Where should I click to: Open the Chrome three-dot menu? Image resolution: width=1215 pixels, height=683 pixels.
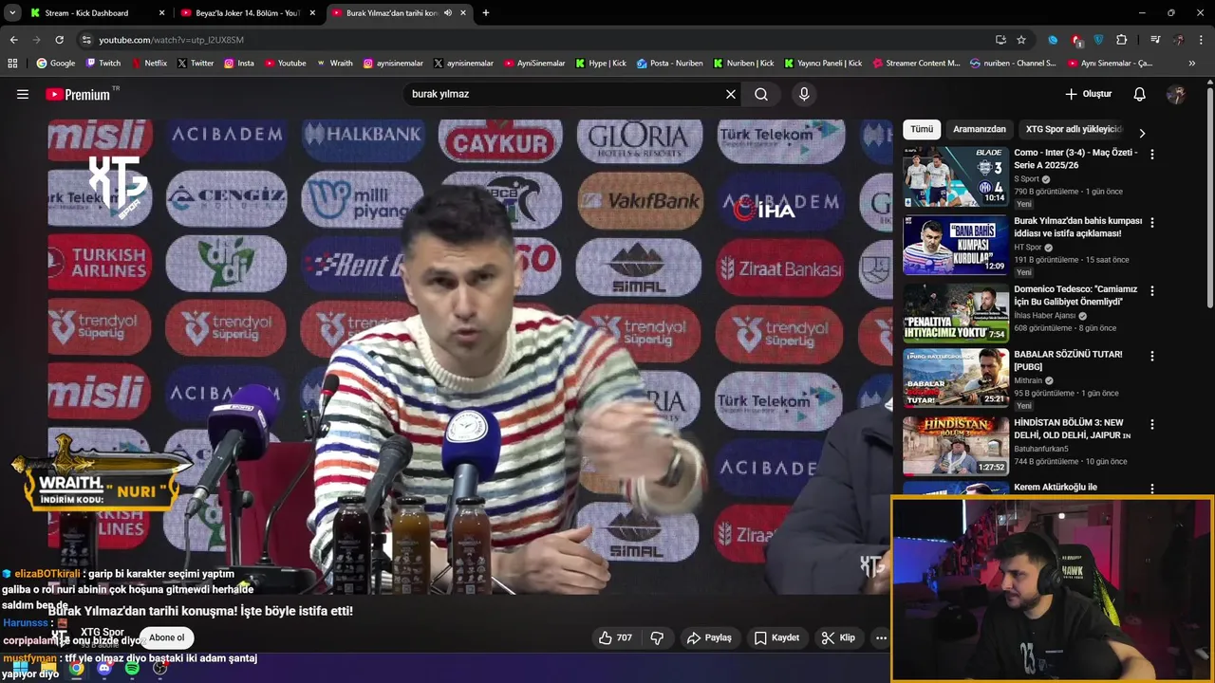click(x=1202, y=40)
